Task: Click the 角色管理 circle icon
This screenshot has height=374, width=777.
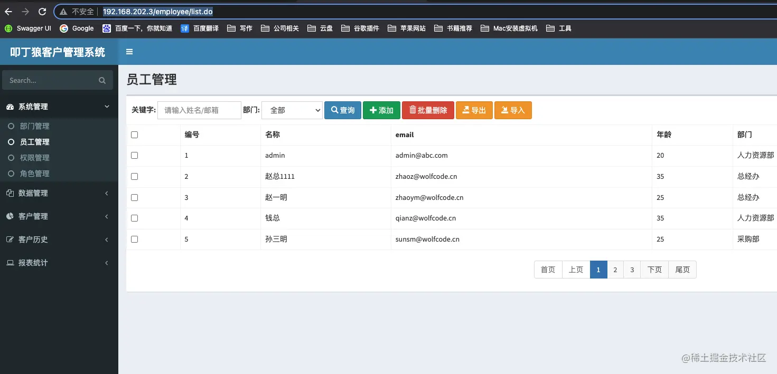Action: click(x=11, y=174)
